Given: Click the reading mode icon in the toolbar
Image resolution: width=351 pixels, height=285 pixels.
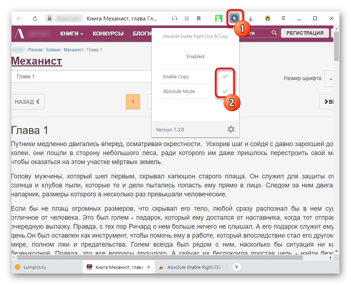Looking at the screenshot, I should (186, 18).
